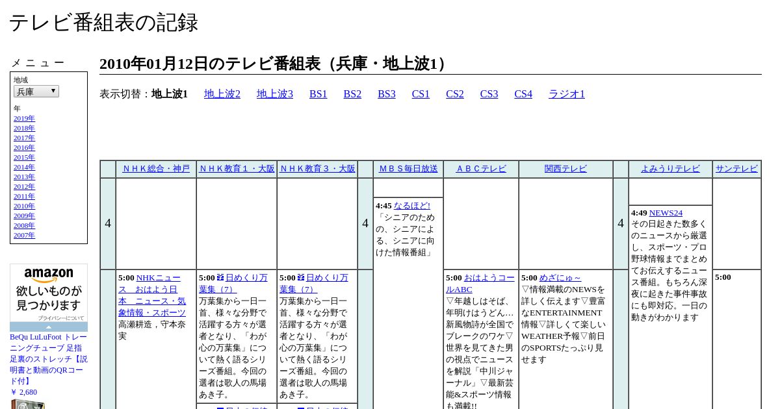Open the 2017年 year link
The image size is (780, 409).
24,138
